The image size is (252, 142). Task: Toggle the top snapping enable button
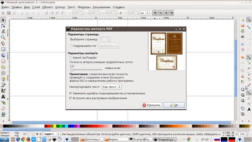coord(249,20)
